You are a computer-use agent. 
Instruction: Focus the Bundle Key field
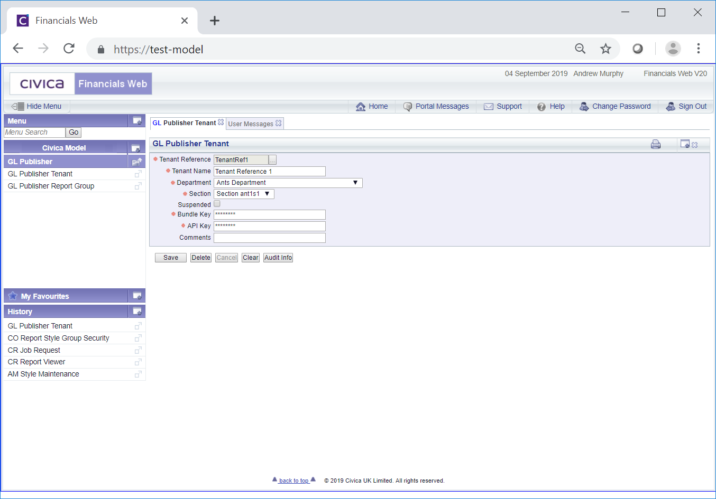click(270, 214)
